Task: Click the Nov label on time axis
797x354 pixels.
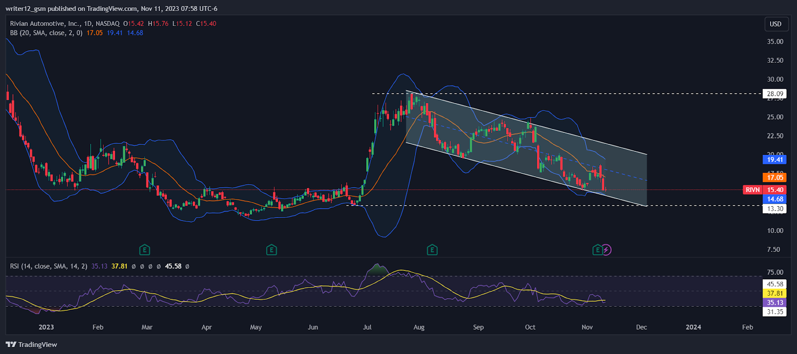Action: pos(587,327)
